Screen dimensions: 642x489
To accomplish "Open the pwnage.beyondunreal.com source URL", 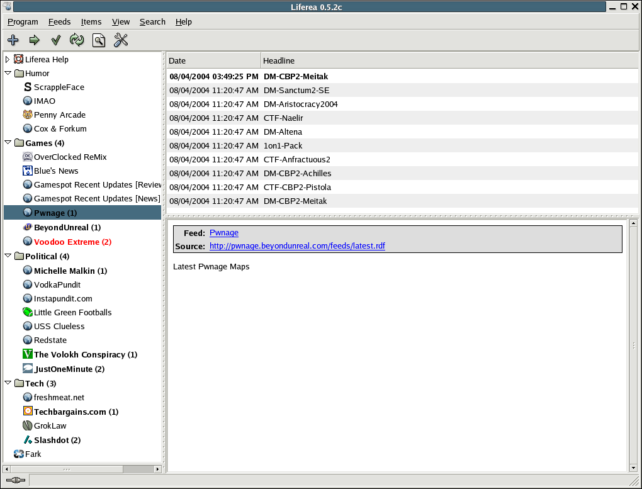I will pos(297,246).
